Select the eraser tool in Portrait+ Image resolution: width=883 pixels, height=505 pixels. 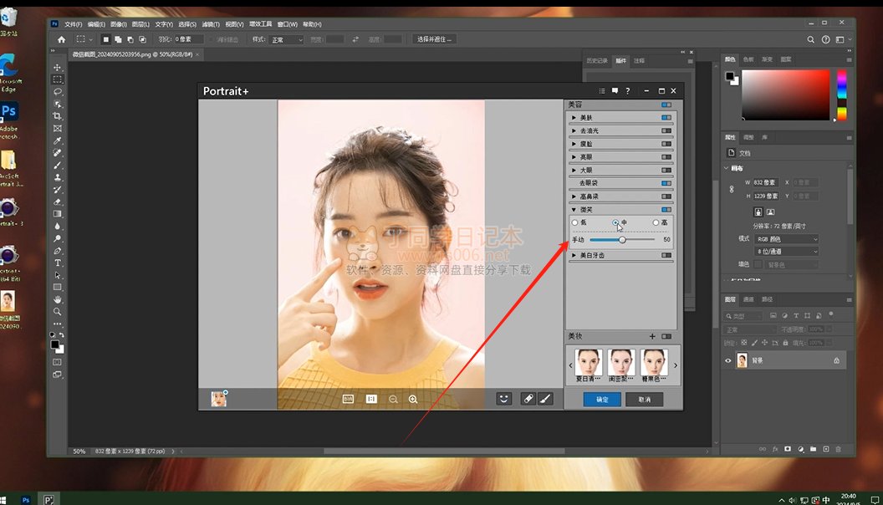coord(528,399)
